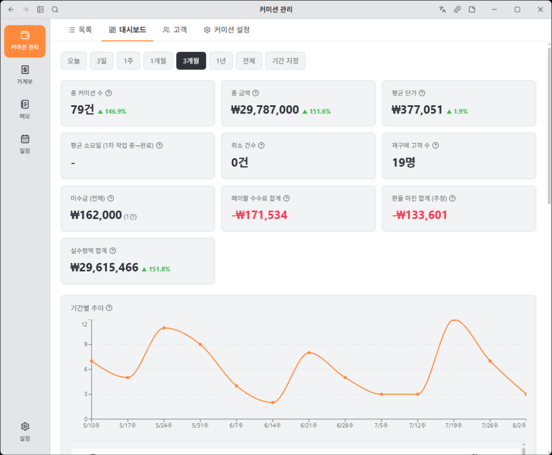This screenshot has width=552, height=455.
Task: Click the 0건 cancellations value
Action: click(x=240, y=162)
